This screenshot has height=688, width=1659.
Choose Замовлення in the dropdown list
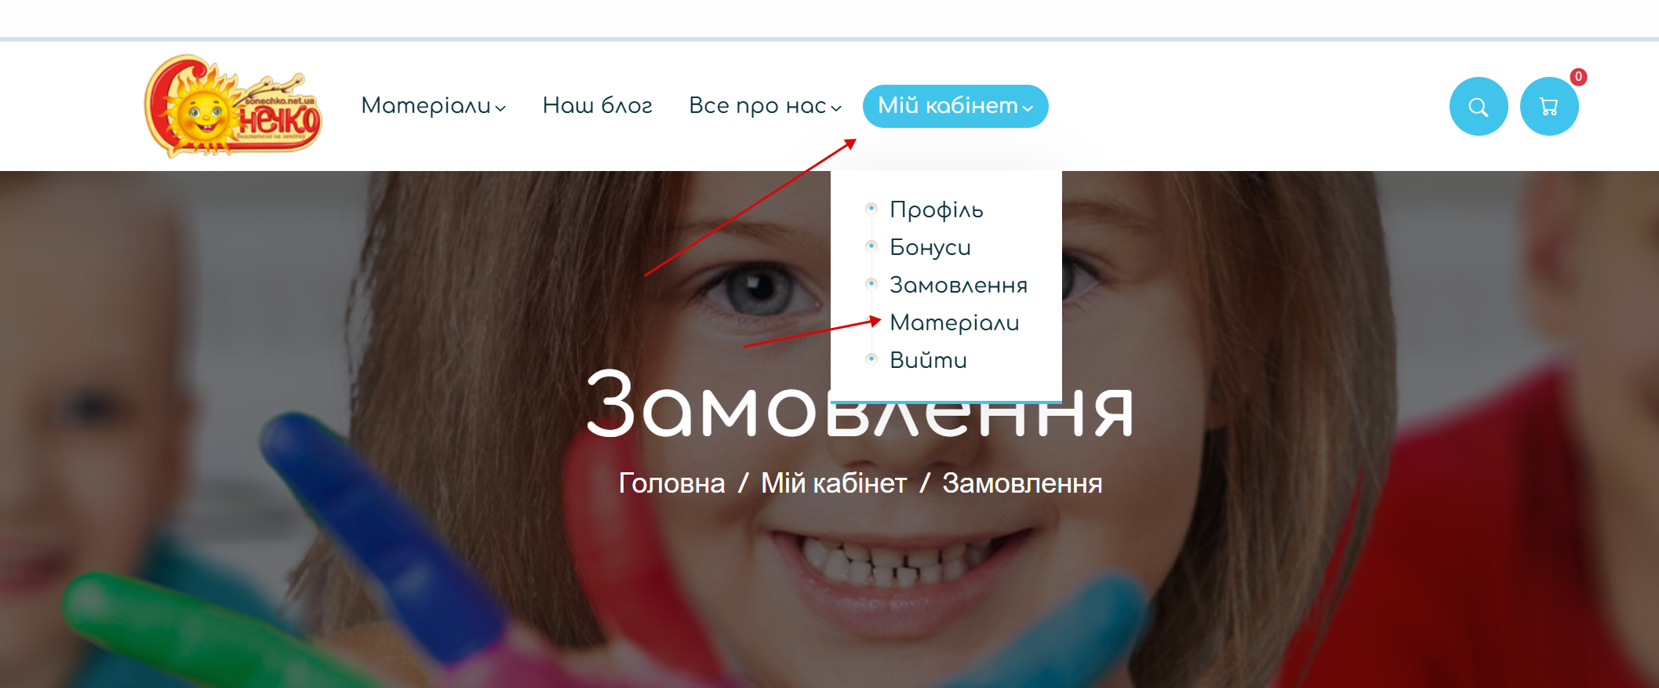pyautogui.click(x=959, y=285)
